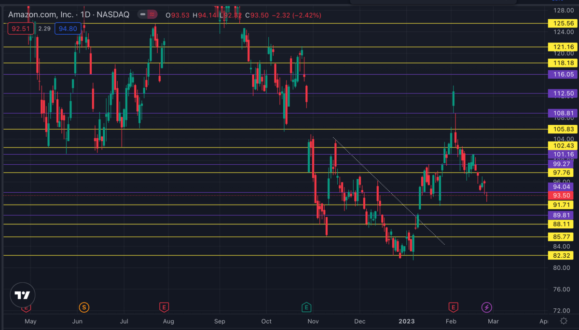579x330 pixels.
Task: Click the Jun label on time axis
Action: pos(77,321)
